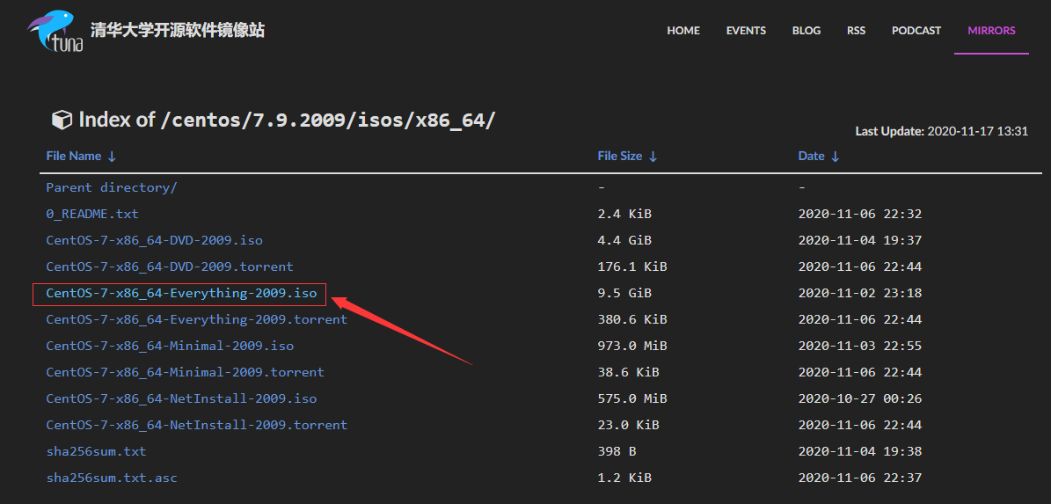Viewport: 1051px width, 504px height.
Task: Open the PODCAST nav item
Action: coord(916,31)
